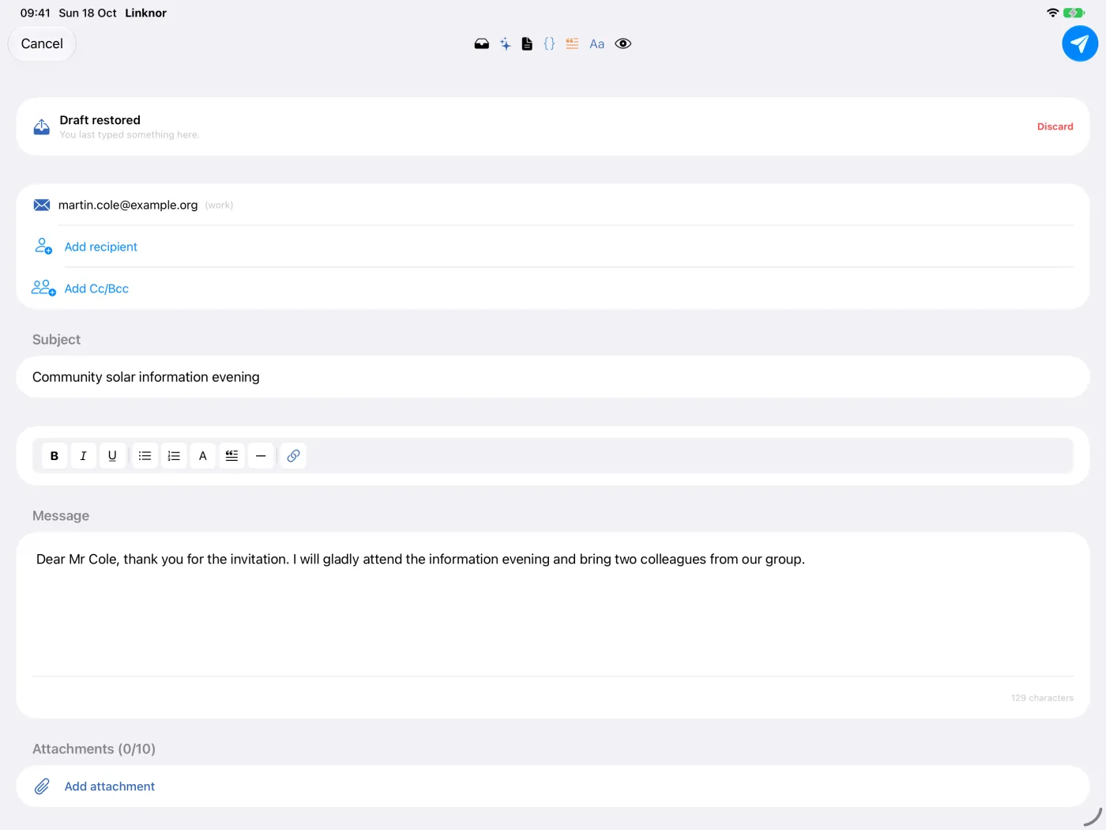
Task: Tap the envelope icon beside martin.cole@example.org
Action: [x=42, y=206]
